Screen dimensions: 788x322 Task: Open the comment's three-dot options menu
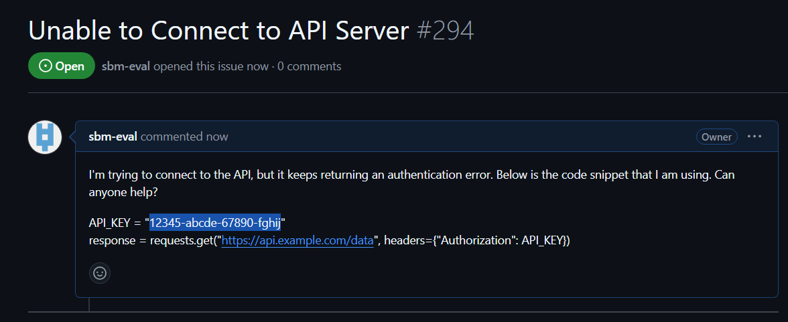tap(754, 137)
